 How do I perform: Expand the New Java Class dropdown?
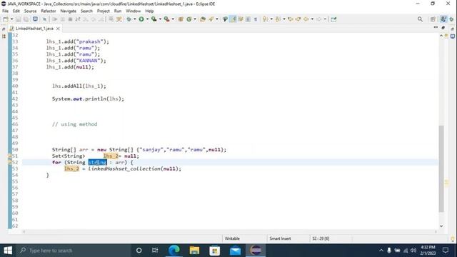pyautogui.click(x=195, y=19)
